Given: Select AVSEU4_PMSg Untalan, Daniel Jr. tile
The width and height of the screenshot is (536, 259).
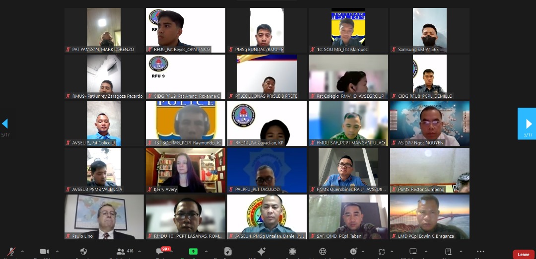Looking at the screenshot, I should click(x=267, y=217).
